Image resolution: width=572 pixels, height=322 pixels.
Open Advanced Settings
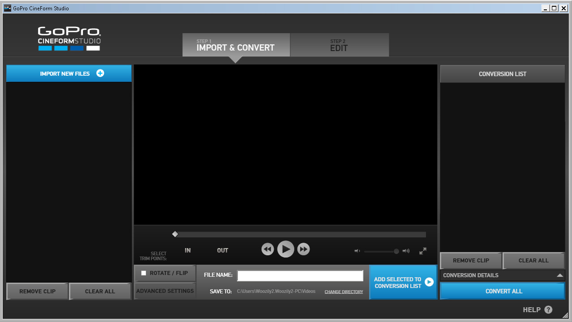pyautogui.click(x=165, y=291)
